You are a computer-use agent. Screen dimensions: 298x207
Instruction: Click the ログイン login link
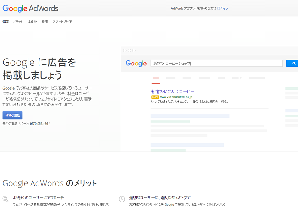222,8
